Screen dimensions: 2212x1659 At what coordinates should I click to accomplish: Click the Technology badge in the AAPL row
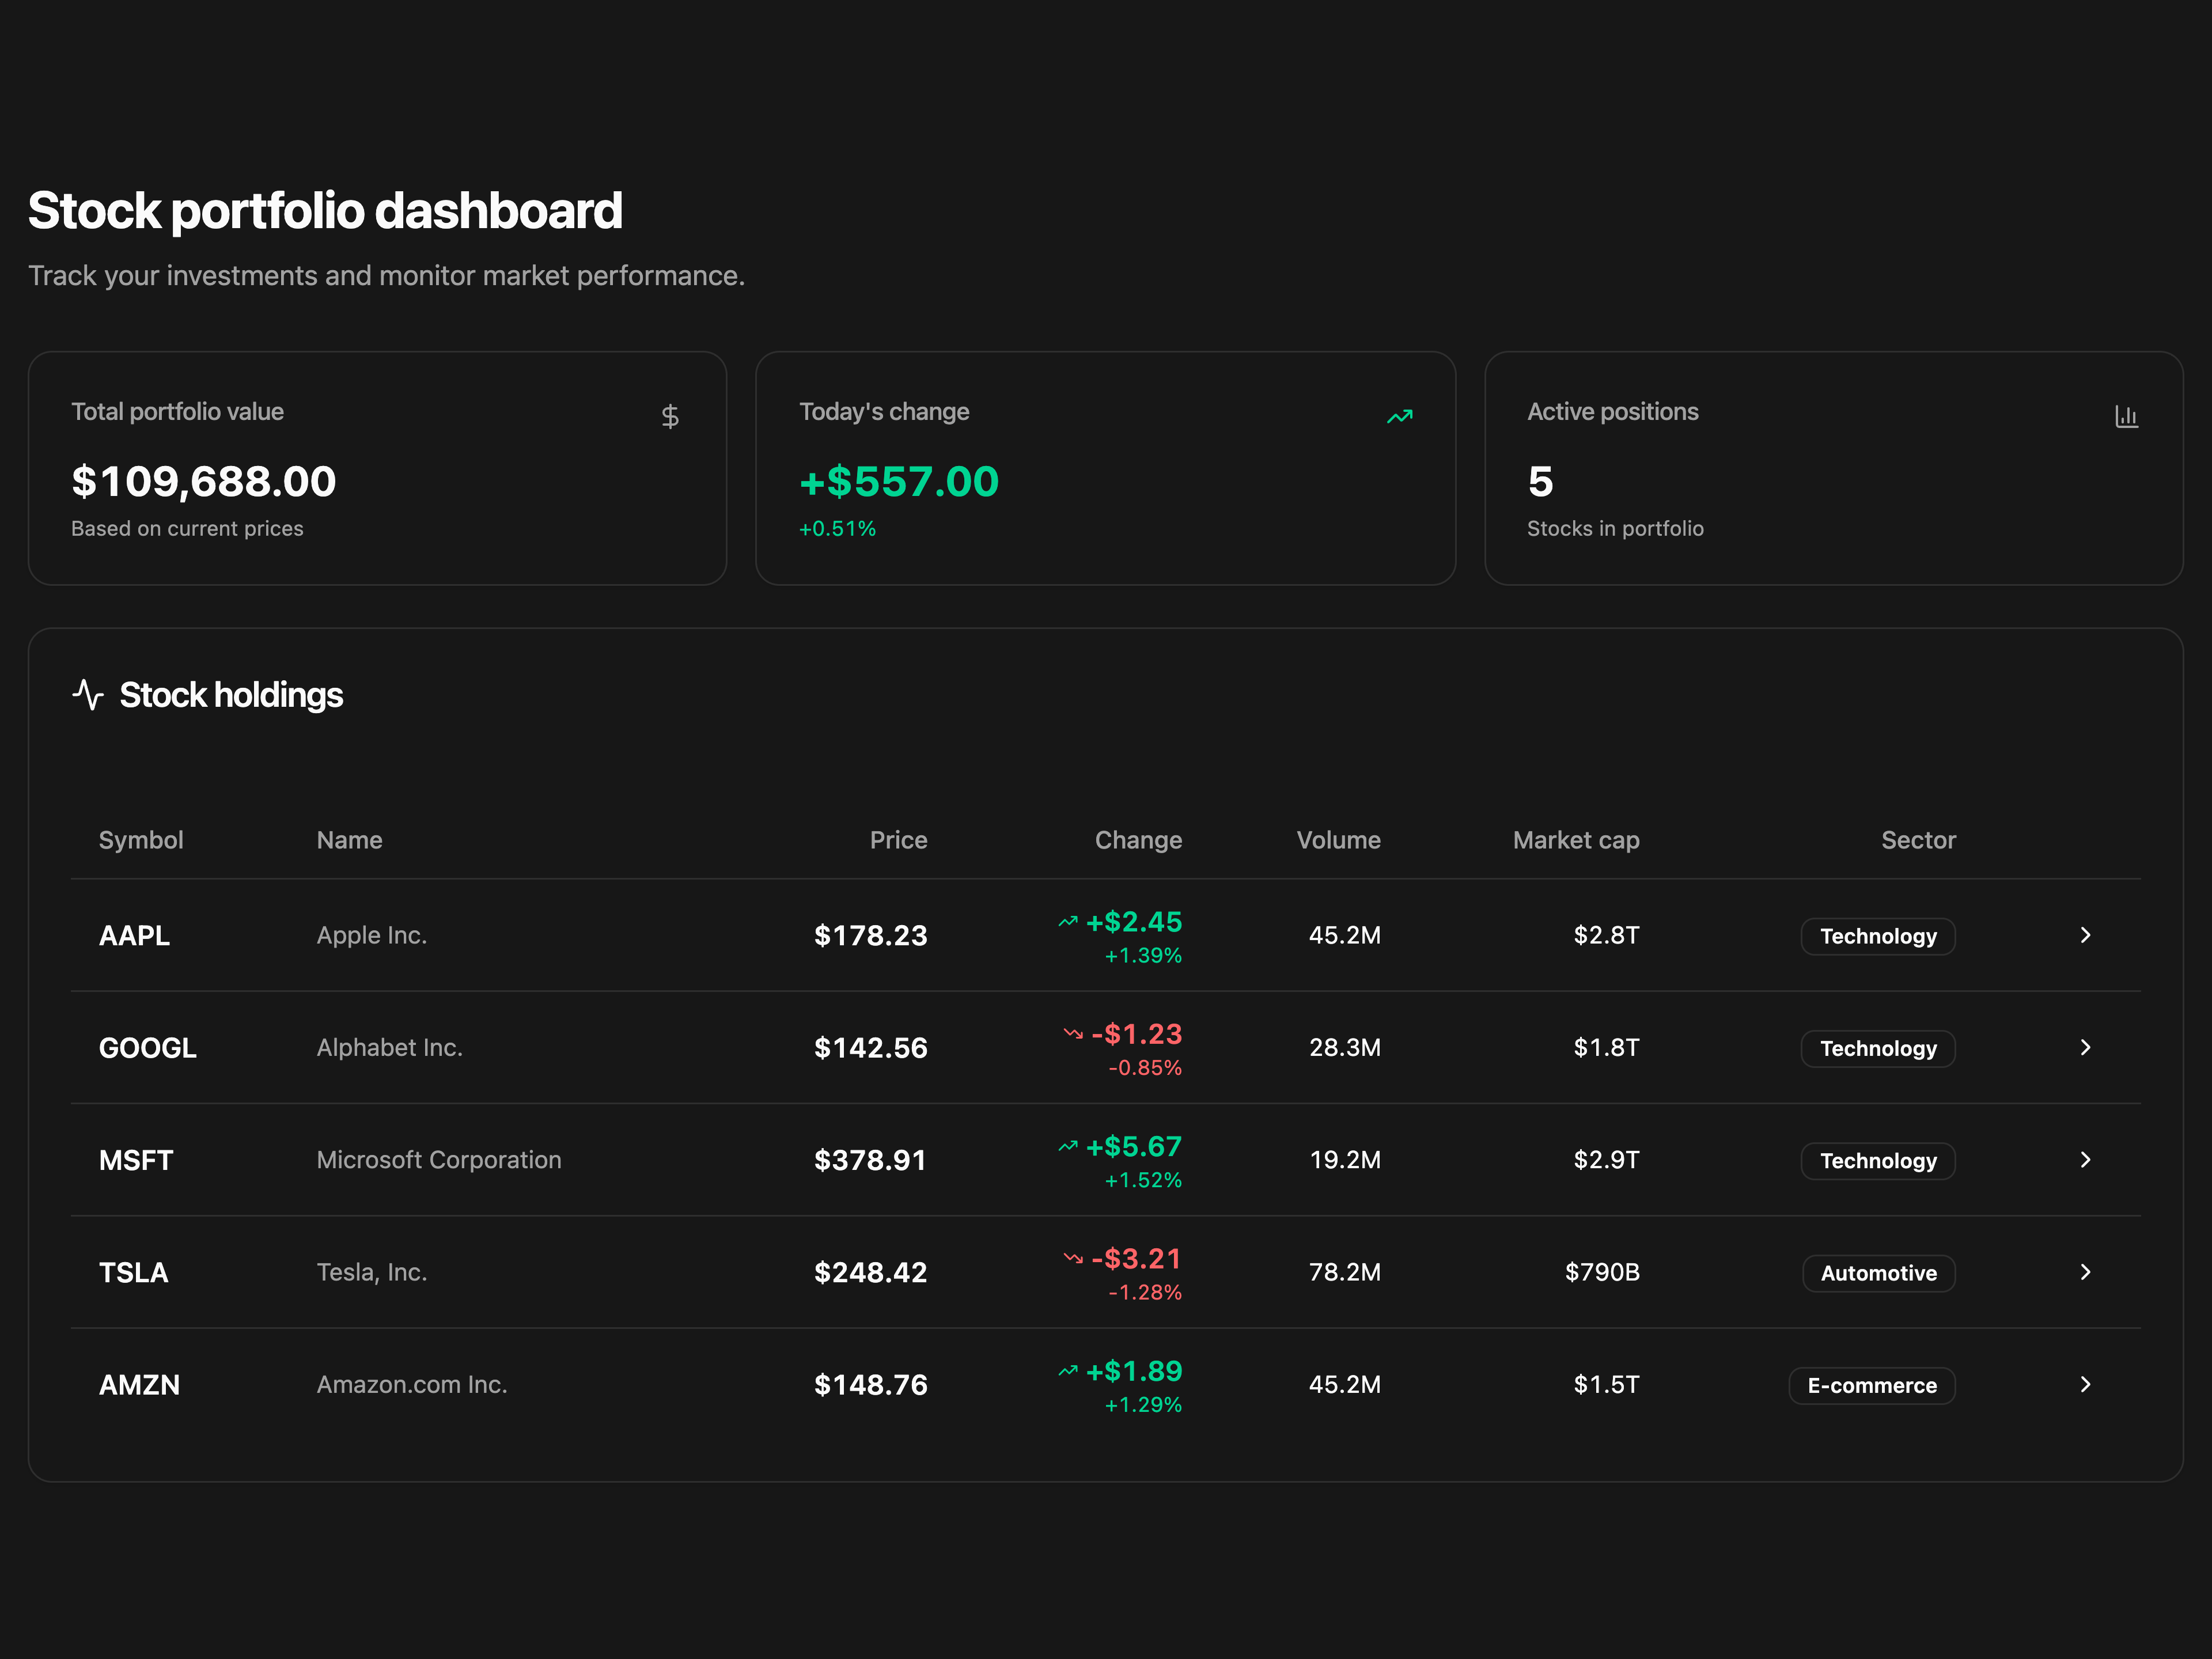pyautogui.click(x=1878, y=936)
